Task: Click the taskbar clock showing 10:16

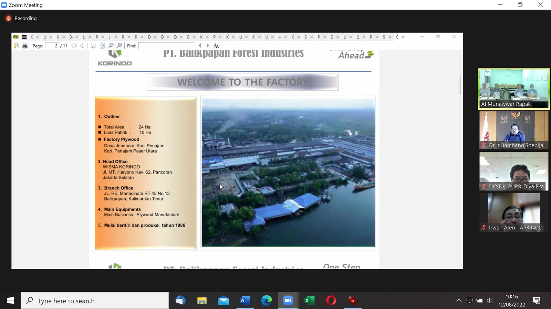Action: tap(512, 301)
